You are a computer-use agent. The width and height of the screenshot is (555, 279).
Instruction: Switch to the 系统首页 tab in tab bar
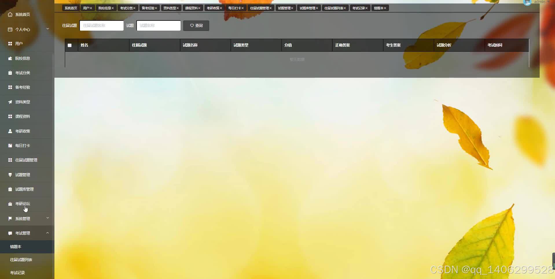pos(71,8)
